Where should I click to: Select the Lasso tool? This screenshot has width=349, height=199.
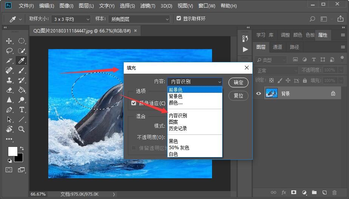pyautogui.click(x=9, y=51)
